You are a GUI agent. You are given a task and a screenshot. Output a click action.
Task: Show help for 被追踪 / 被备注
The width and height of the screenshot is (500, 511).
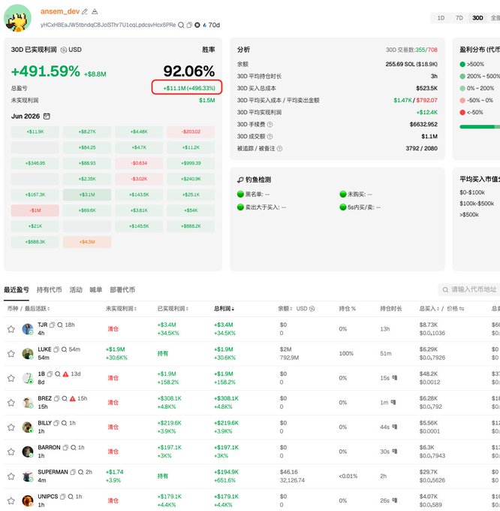(x=279, y=149)
